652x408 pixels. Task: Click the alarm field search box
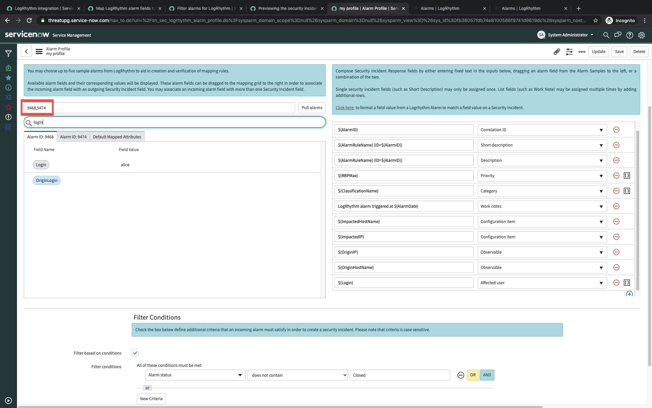tap(175, 122)
